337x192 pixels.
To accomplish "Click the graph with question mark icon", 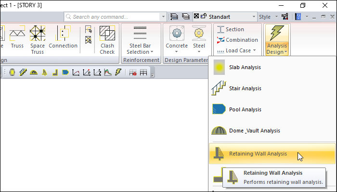I will click(x=97, y=72).
